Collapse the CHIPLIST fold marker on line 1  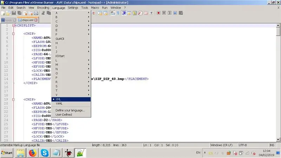point(13,25)
